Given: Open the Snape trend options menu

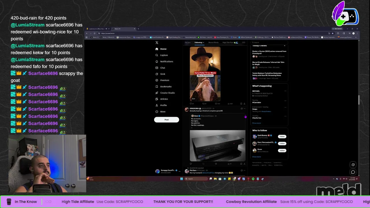Looking at the screenshot, I should (285, 107).
